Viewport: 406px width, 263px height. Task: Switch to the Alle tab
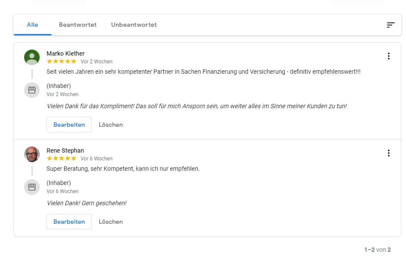(x=32, y=25)
